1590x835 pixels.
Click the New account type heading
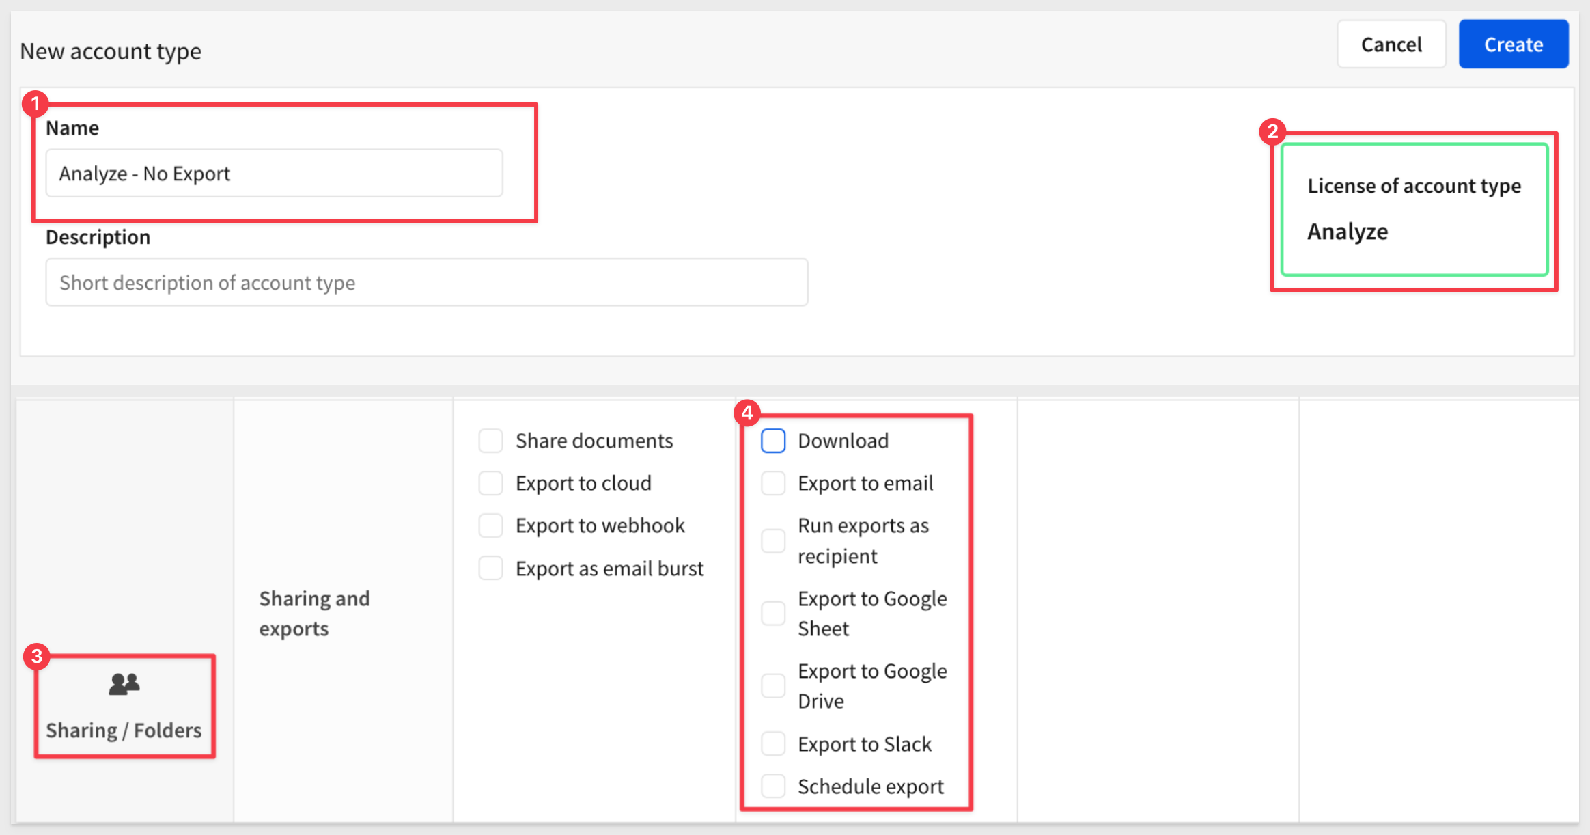point(111,51)
